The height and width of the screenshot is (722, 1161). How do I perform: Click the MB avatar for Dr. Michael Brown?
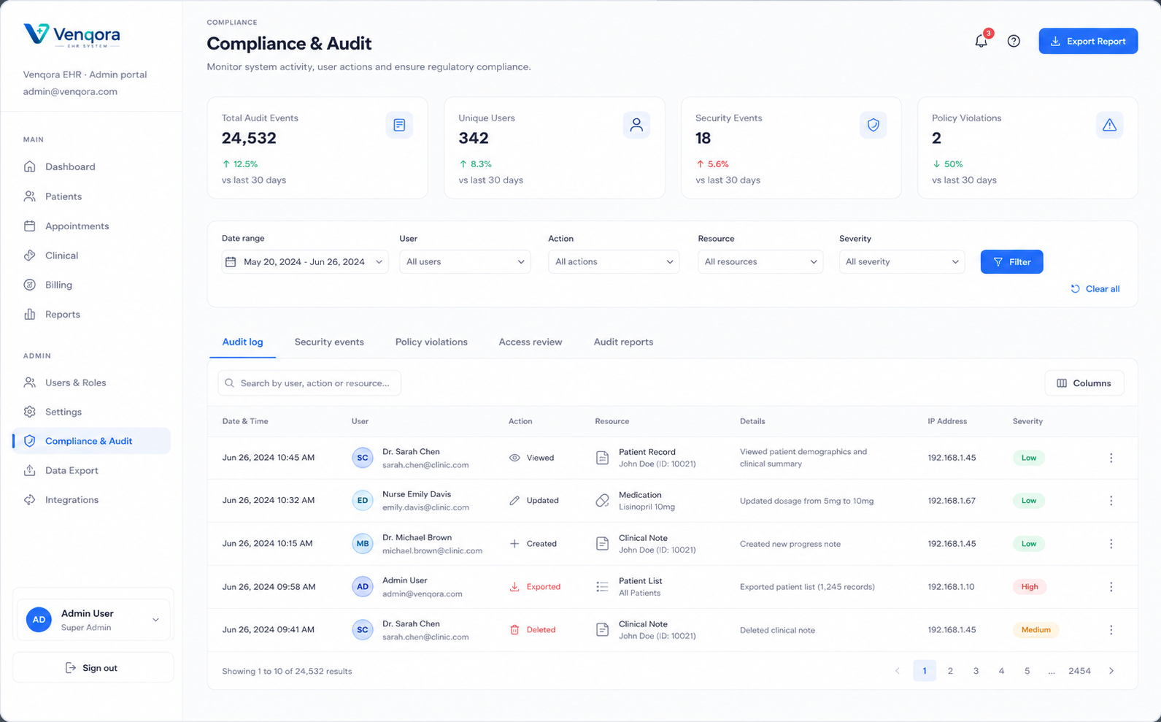point(363,544)
